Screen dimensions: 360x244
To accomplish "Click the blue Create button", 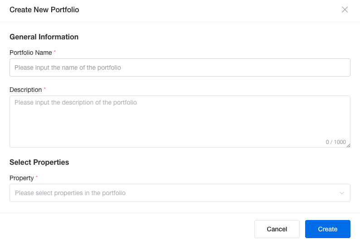I will [327, 229].
